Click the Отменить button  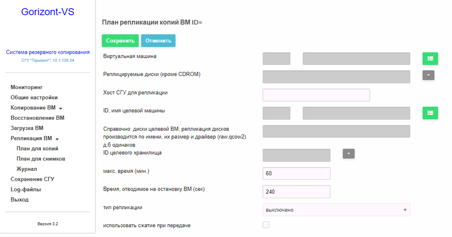158,41
